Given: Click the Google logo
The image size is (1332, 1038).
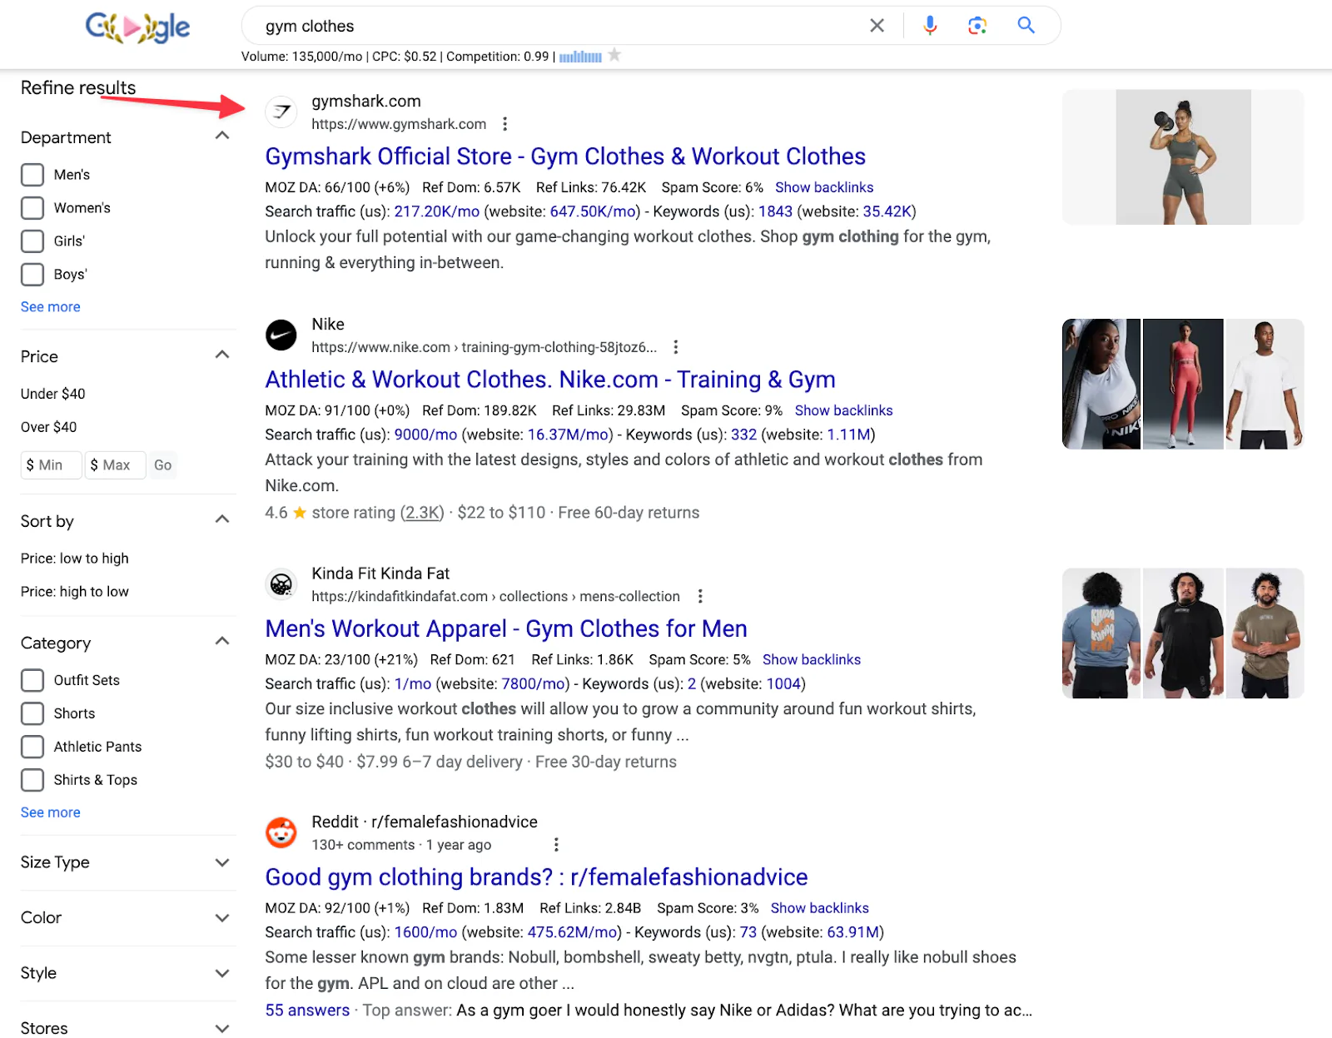Looking at the screenshot, I should tap(137, 27).
